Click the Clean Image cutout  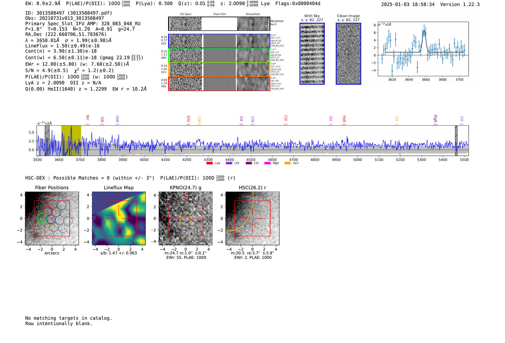click(348, 54)
